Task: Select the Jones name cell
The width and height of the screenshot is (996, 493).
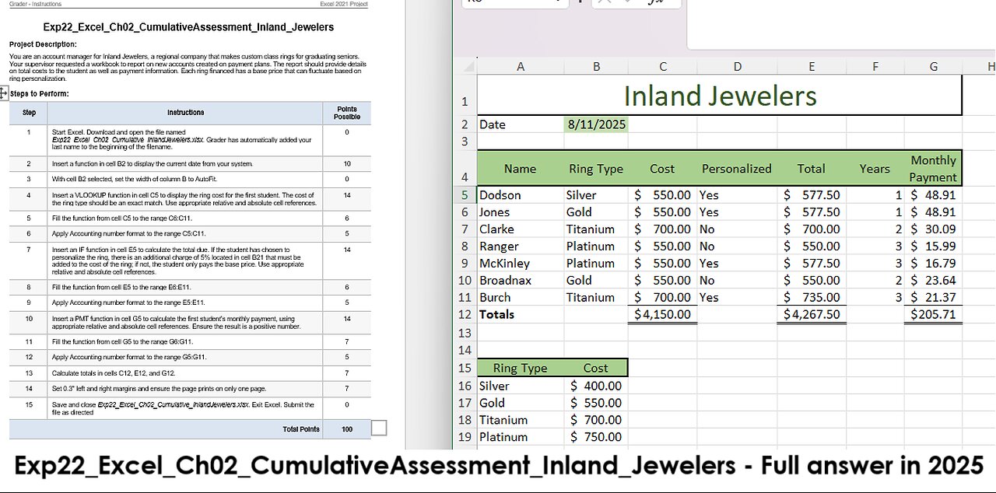Action: coord(521,212)
